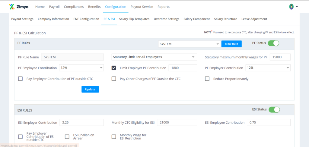Toggle the ESI Status switch
Screen dimensions: 309x147
tap(274, 109)
